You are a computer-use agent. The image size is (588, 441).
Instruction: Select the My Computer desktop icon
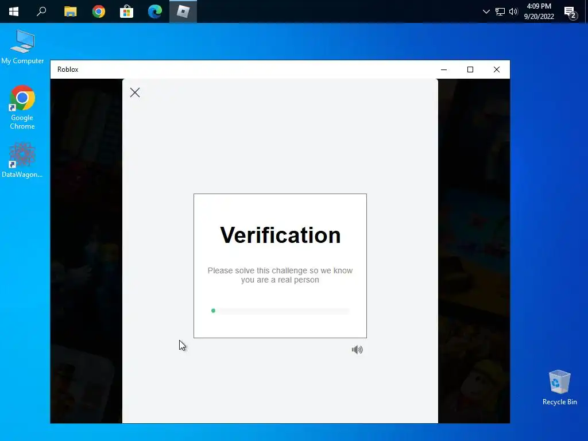tap(22, 47)
